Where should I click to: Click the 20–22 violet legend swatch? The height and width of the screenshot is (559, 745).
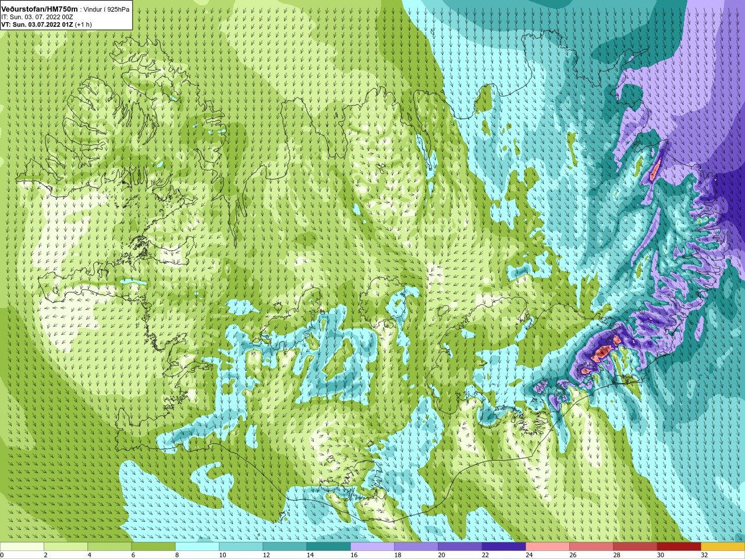coord(460,546)
